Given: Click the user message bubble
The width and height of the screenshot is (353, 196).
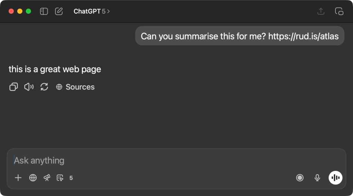Looking at the screenshot, I should point(239,36).
